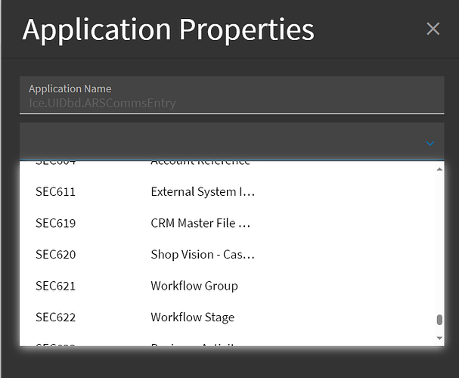This screenshot has width=459, height=378.
Task: Click the Workflow Stage description text
Action: tap(193, 318)
